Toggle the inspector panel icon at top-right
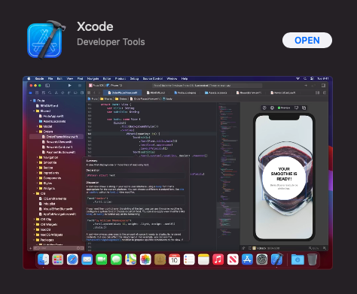The image size is (357, 294). [x=323, y=86]
